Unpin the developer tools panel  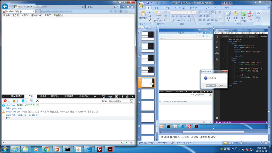click(127, 96)
